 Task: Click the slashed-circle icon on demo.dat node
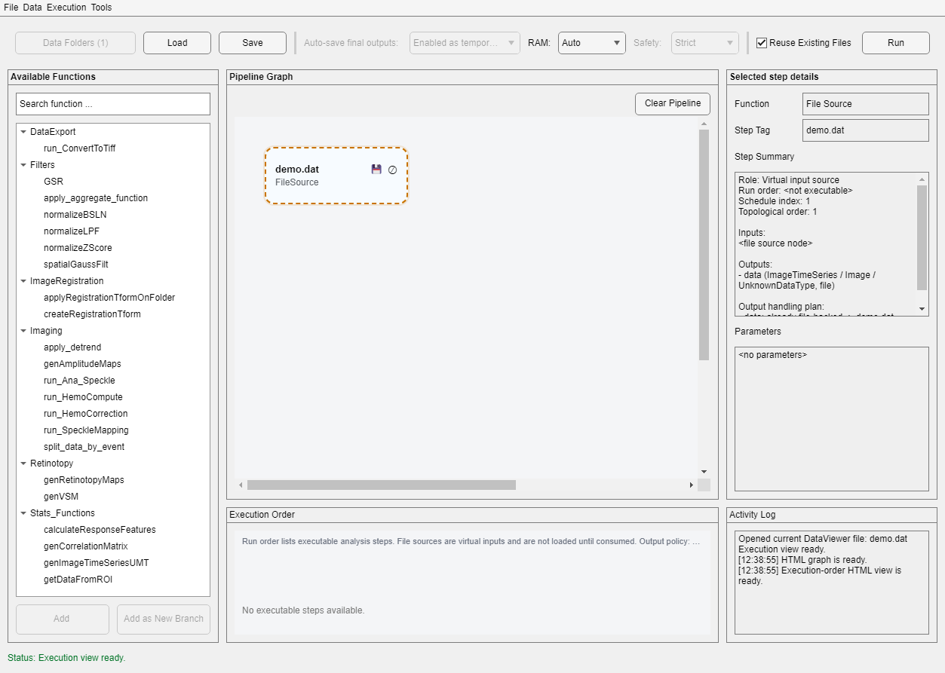[392, 170]
